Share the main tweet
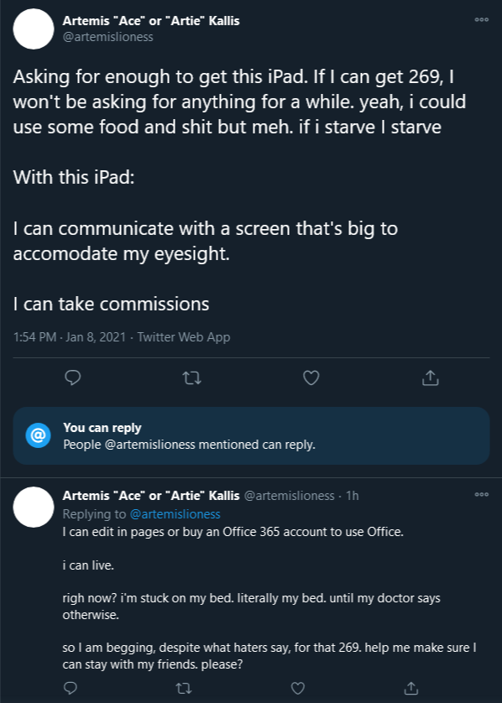The height and width of the screenshot is (703, 502). (x=430, y=378)
